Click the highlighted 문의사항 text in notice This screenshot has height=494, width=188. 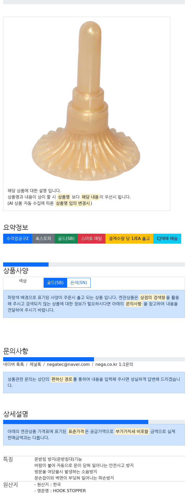point(134,304)
